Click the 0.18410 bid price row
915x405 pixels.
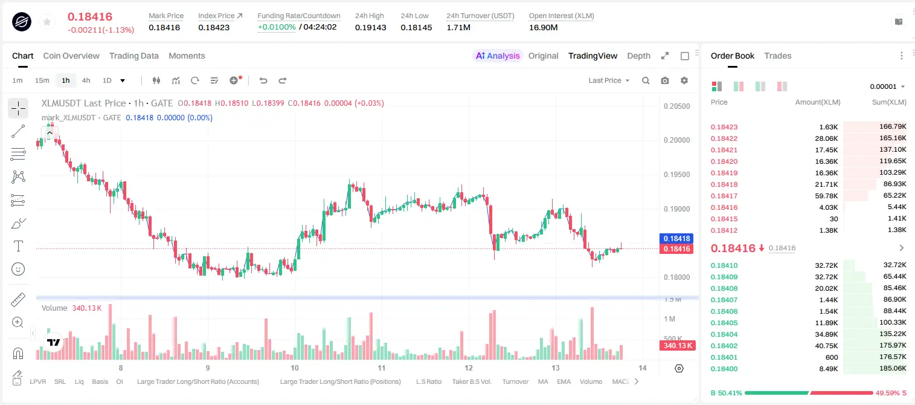(808, 265)
